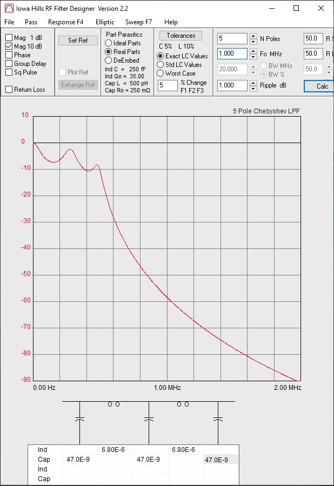Open the Response F4 menu
Viewport: 334px width, 486px height.
point(66,22)
